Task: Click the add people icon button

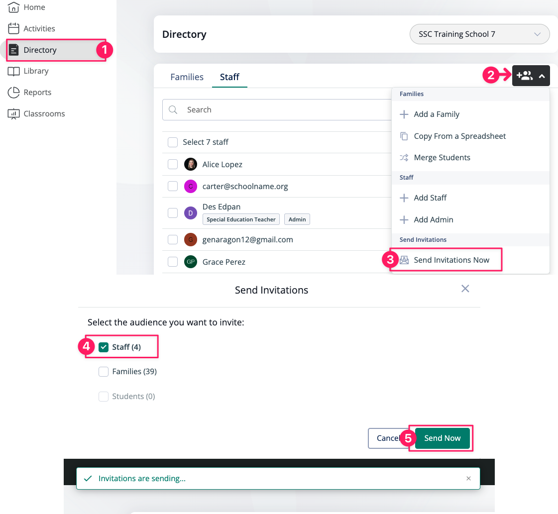Action: (524, 76)
